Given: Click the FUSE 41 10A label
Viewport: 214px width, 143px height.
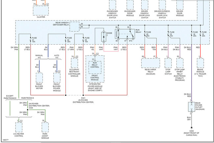Looking at the screenshot, I should [34, 40].
